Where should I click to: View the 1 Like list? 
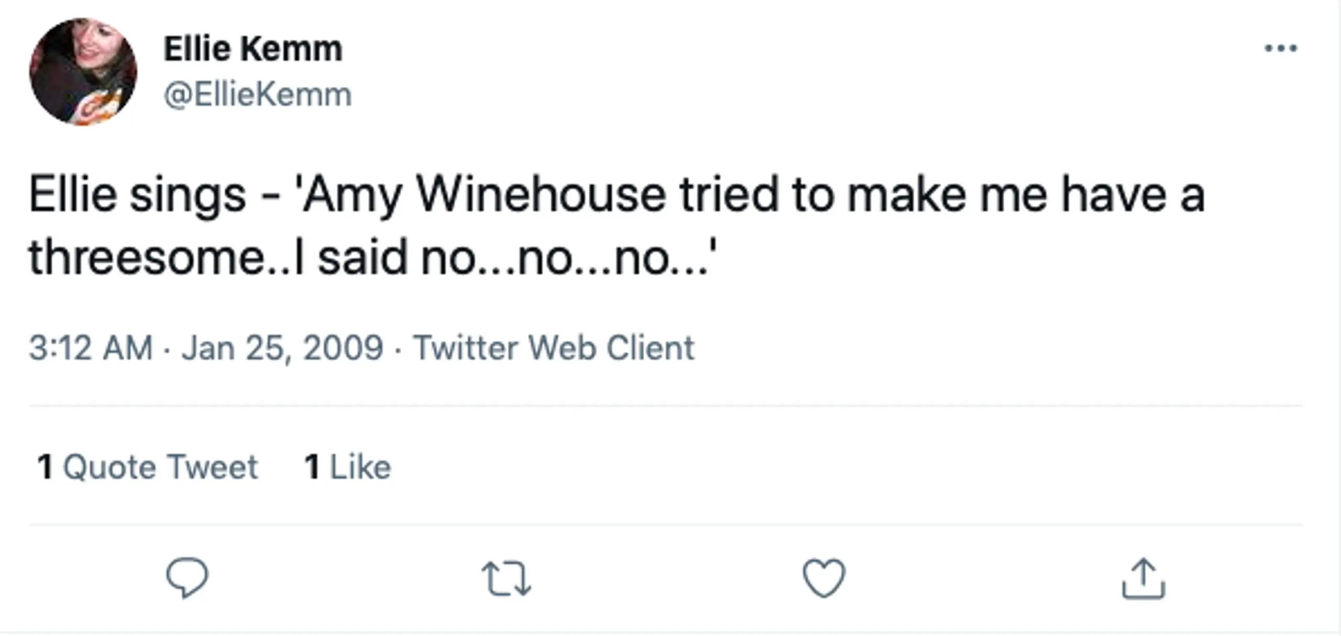347,466
